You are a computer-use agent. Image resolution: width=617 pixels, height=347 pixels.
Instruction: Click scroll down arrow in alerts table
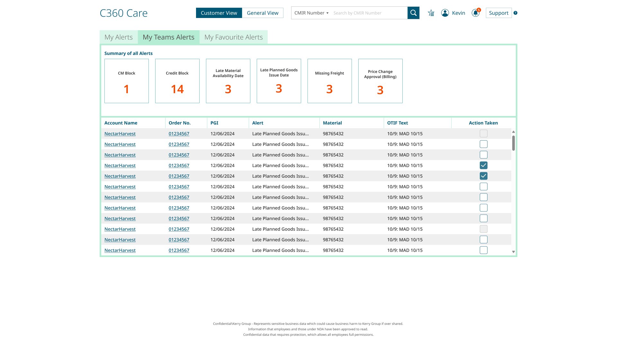click(x=514, y=252)
